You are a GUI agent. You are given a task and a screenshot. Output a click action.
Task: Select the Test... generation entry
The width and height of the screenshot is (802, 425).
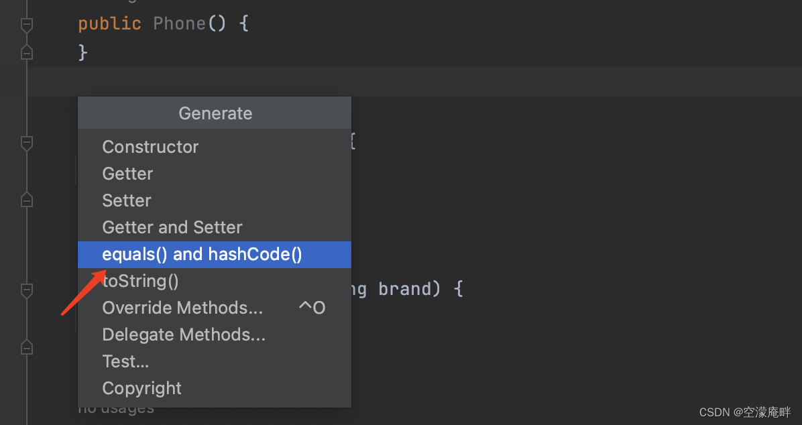(x=125, y=361)
